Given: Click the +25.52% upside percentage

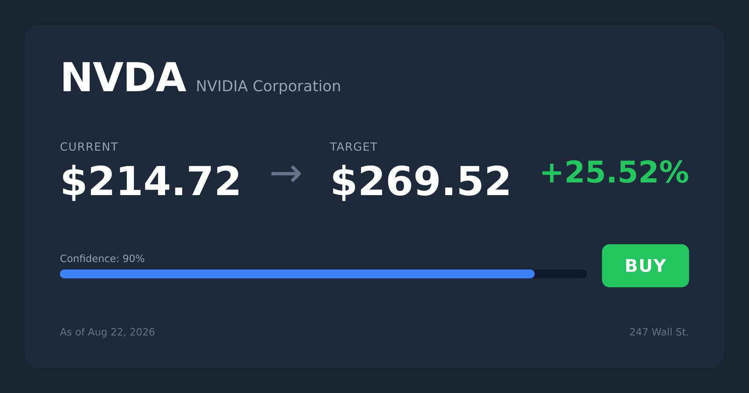Looking at the screenshot, I should (x=615, y=172).
